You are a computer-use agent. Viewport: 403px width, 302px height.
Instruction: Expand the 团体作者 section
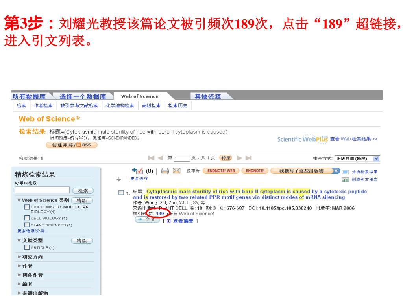click(x=19, y=275)
